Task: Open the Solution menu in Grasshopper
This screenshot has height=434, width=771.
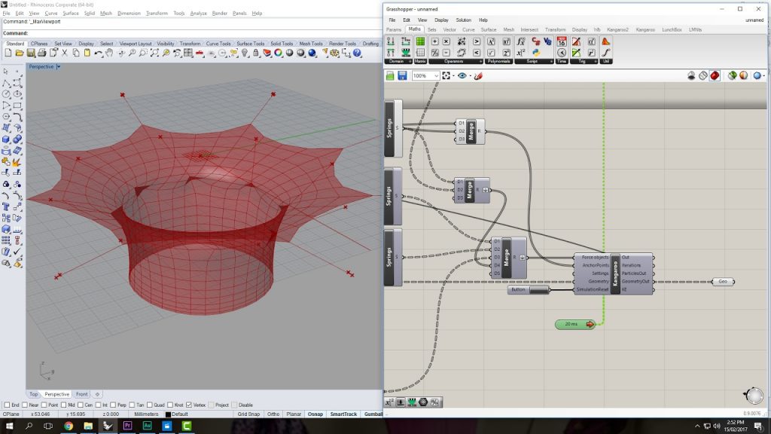Action: click(x=462, y=20)
